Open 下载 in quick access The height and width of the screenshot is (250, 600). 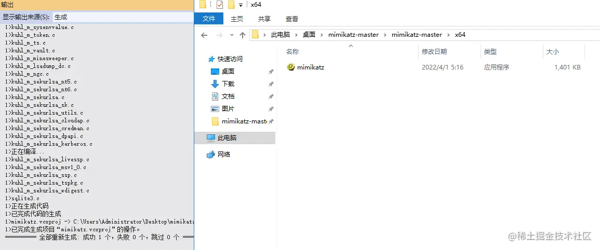click(x=228, y=84)
